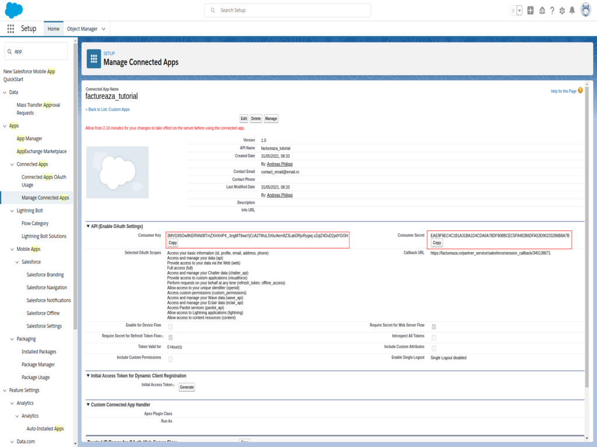Open the quick create plus icon
Viewport: 597px width, 447px height.
click(530, 10)
